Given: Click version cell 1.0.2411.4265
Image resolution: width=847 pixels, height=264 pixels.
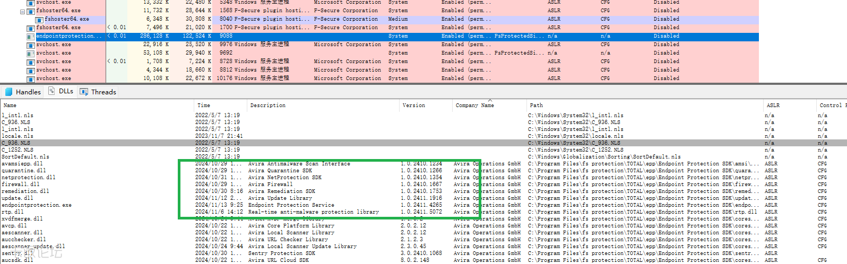Looking at the screenshot, I should [421, 205].
